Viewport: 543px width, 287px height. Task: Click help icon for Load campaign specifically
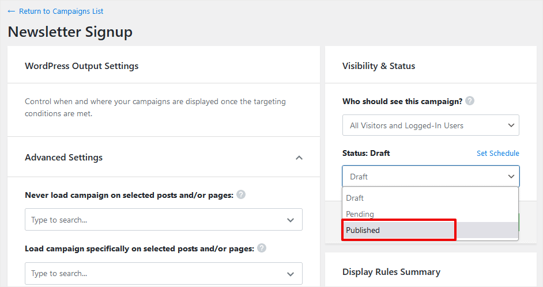coord(262,248)
